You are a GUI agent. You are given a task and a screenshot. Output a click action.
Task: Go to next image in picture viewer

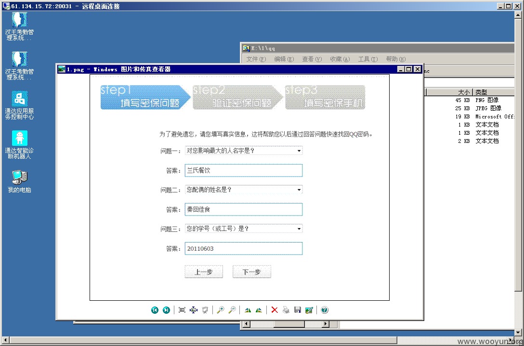click(166, 310)
